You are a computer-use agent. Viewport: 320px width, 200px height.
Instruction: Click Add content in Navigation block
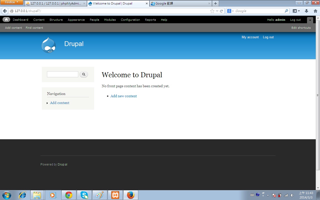click(59, 103)
